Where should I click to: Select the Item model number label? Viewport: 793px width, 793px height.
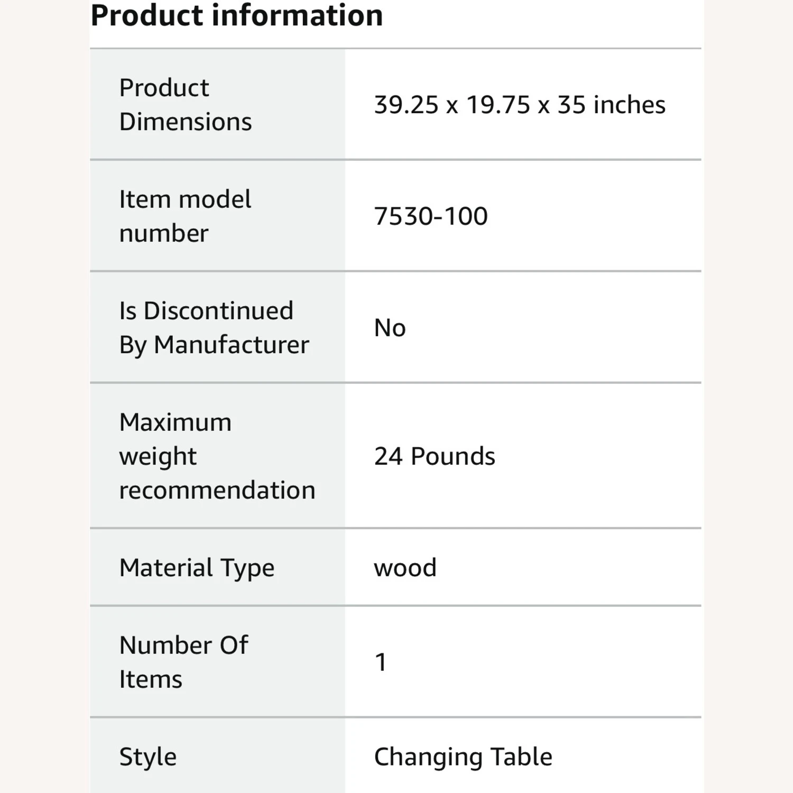tap(185, 216)
